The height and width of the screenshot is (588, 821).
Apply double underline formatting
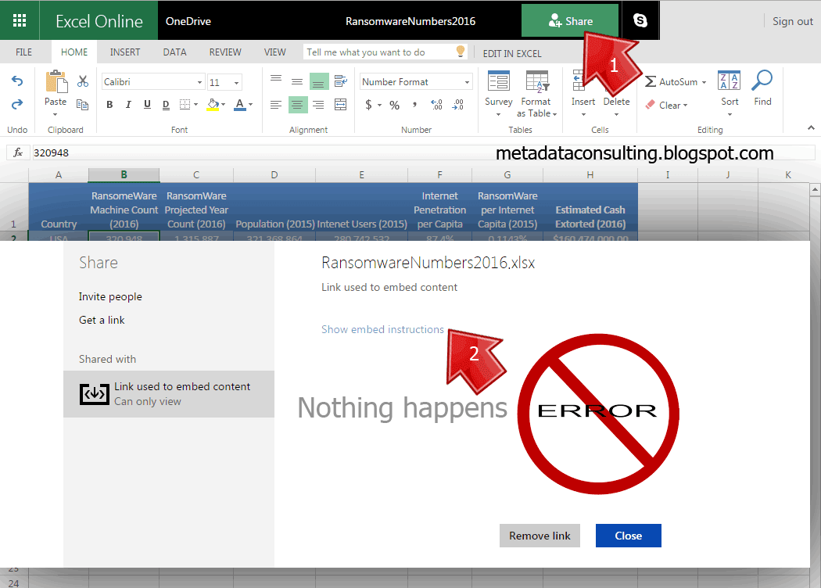point(166,105)
